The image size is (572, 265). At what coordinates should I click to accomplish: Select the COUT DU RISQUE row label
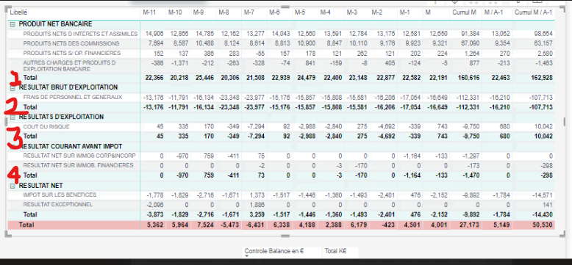pos(46,127)
